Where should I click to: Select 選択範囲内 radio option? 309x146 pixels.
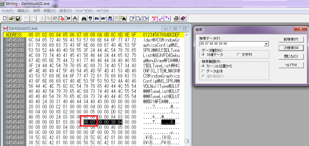pyautogui.click(x=204, y=76)
